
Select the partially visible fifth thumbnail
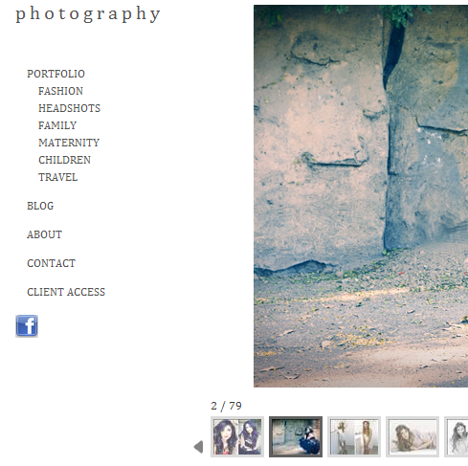pos(457,436)
